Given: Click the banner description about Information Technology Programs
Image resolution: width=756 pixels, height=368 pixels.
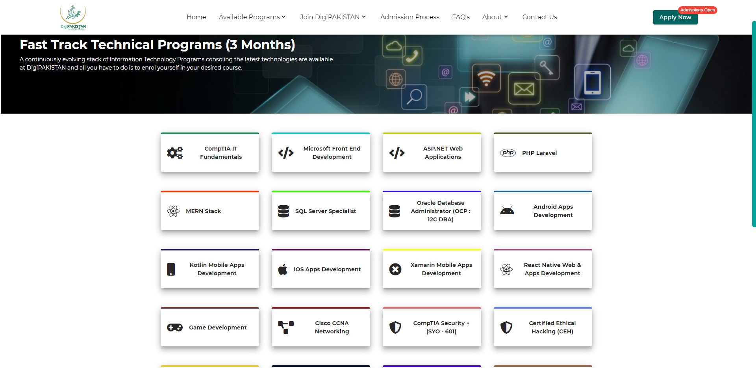Looking at the screenshot, I should pos(176,63).
